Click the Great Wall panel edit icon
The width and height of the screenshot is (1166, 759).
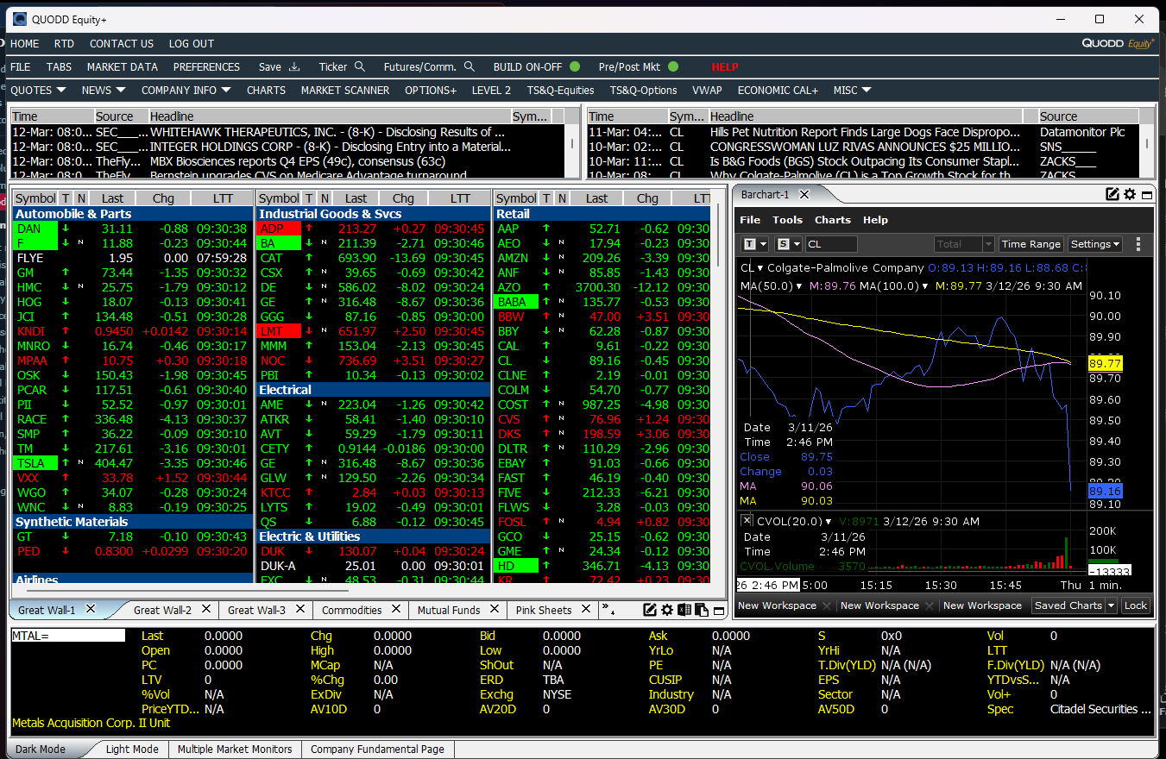[651, 610]
